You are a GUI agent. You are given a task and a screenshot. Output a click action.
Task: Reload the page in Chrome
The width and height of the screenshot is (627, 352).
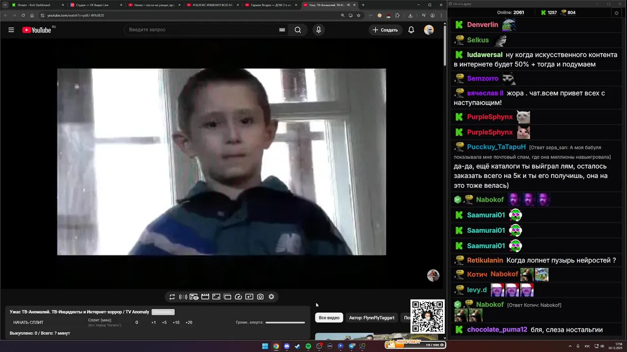[x=23, y=15]
